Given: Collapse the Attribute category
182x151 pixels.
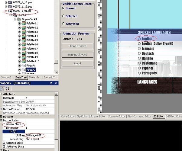Looking at the screenshot, I should (1, 94).
